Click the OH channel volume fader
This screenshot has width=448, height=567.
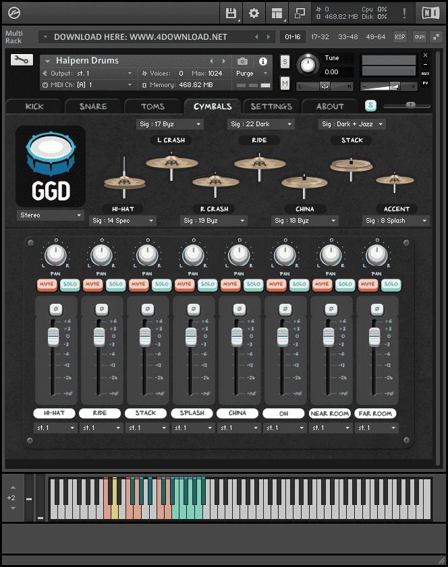tap(283, 336)
